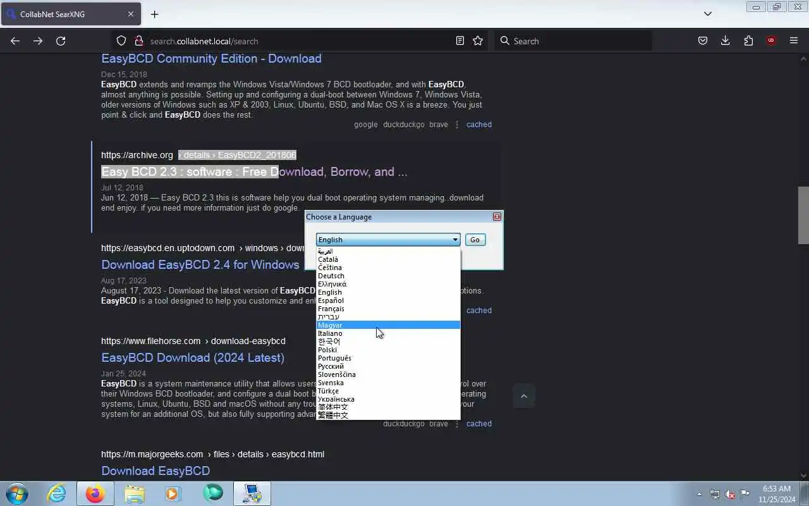Select Русский from language list

[x=388, y=366]
